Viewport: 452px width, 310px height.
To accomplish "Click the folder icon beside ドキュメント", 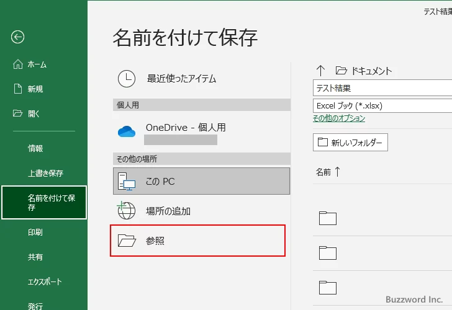I will 341,71.
